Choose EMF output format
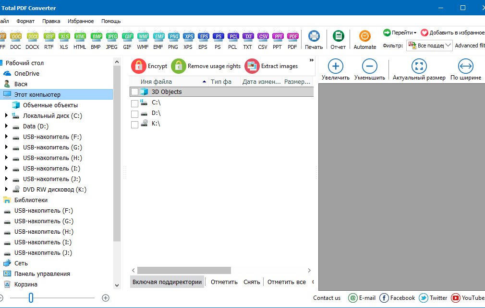The height and width of the screenshot is (308, 485). (x=158, y=40)
